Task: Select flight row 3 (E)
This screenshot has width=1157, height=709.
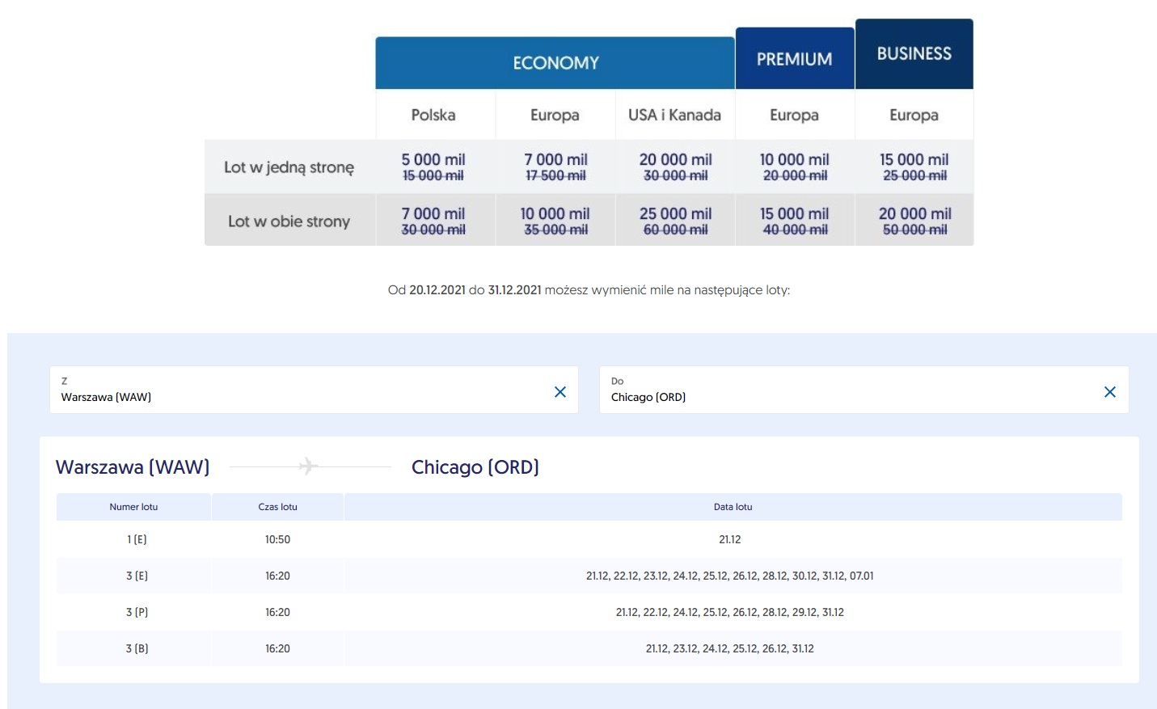Action: click(589, 576)
